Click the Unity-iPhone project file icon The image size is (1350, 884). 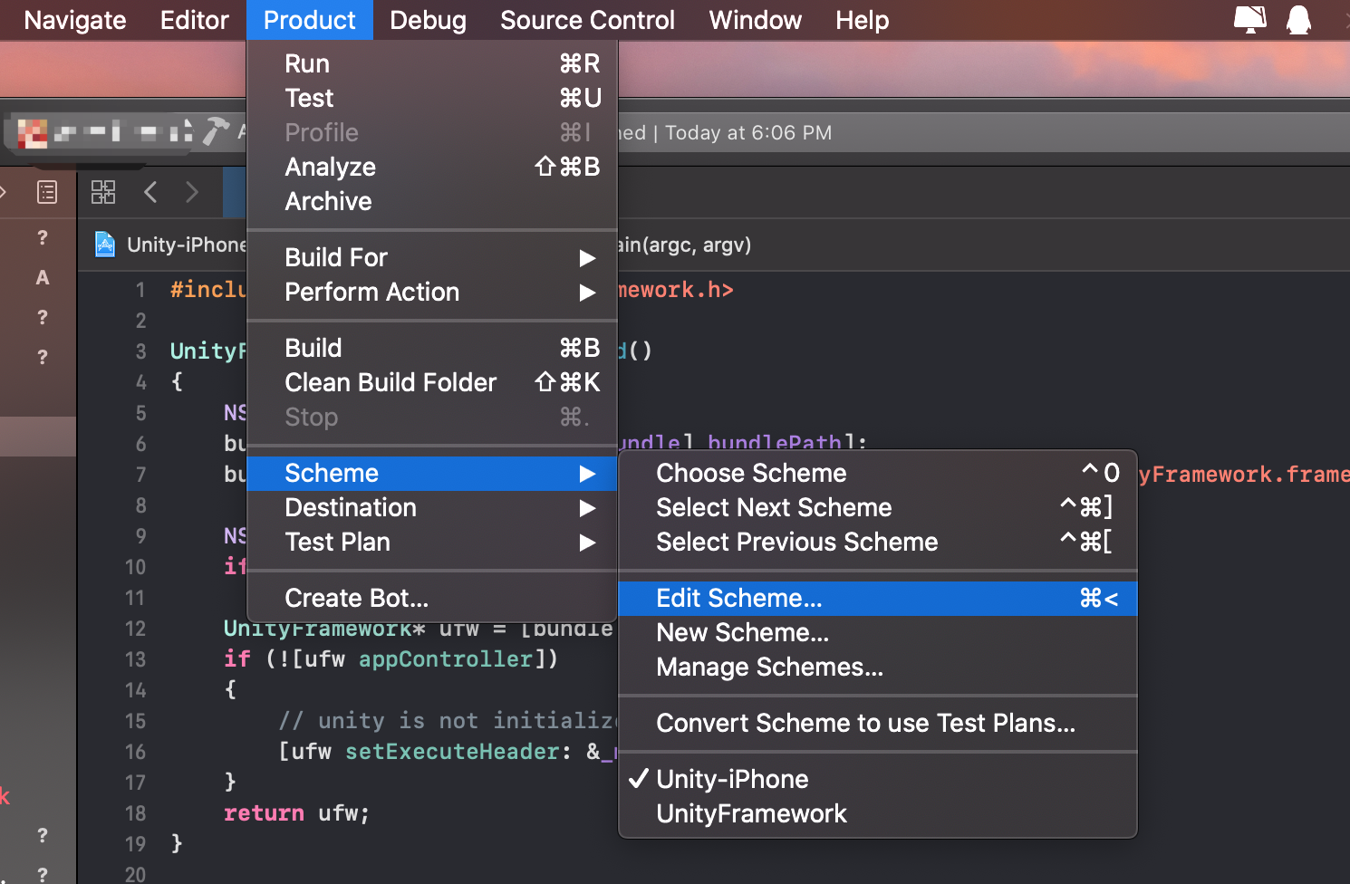(x=105, y=245)
